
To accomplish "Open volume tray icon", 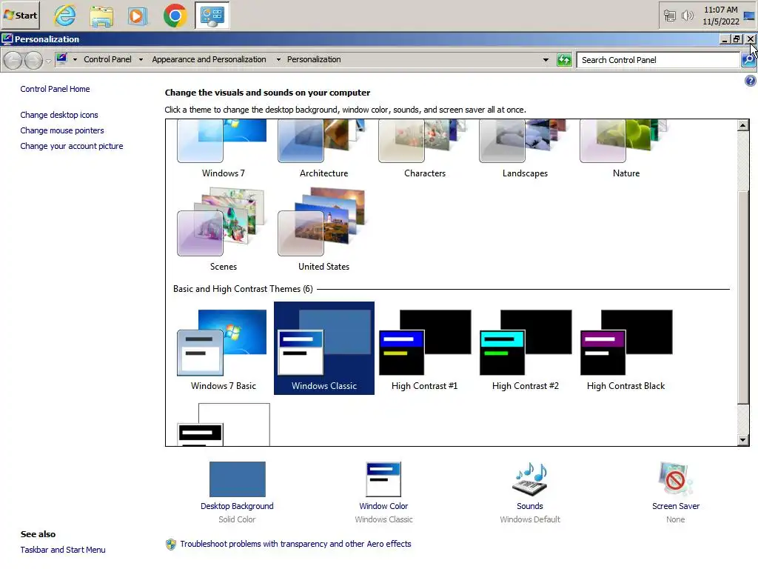I will coord(687,16).
